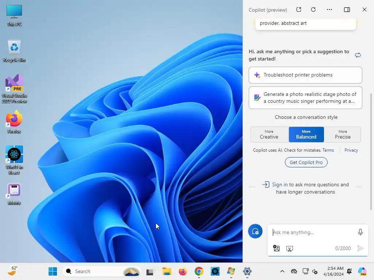This screenshot has height=280, width=374.
Task: Select Visual Studio 2022 Preview desktop shortcut
Action: tap(14, 89)
